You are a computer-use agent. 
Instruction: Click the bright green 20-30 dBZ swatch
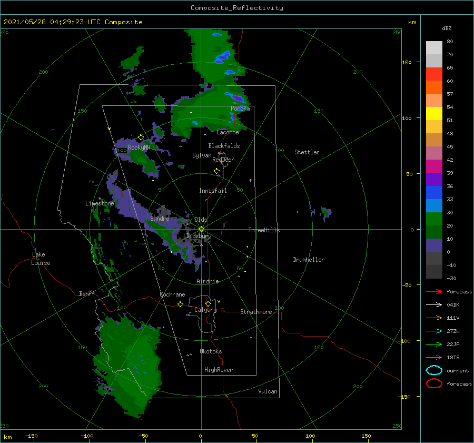pyautogui.click(x=434, y=219)
